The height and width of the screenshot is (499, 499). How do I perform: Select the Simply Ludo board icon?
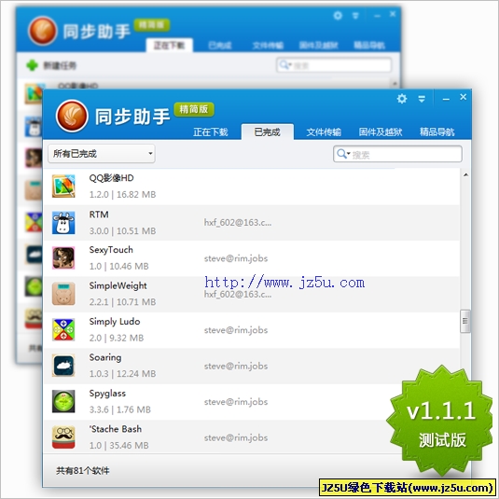(x=63, y=329)
